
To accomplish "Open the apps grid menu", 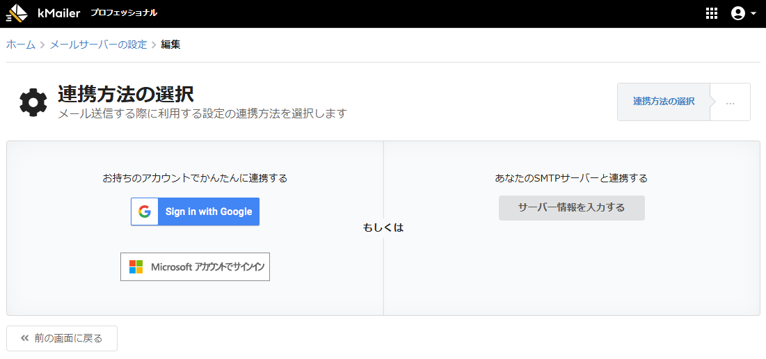I will tap(711, 13).
